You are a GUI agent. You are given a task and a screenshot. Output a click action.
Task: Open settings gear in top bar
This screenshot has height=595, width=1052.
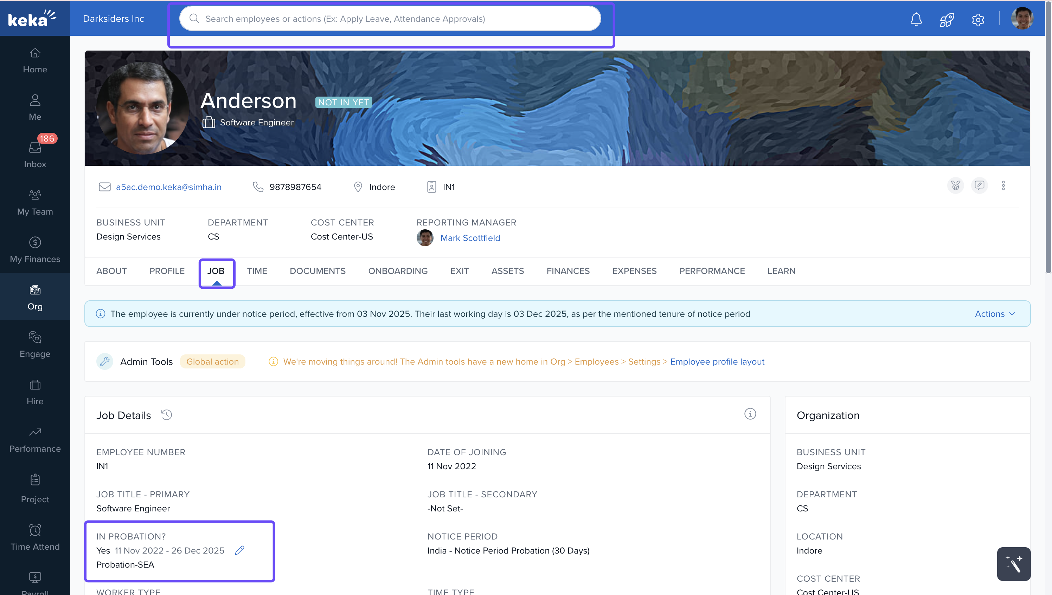tap(977, 19)
